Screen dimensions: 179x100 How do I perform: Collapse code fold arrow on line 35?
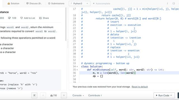(77, 70)
